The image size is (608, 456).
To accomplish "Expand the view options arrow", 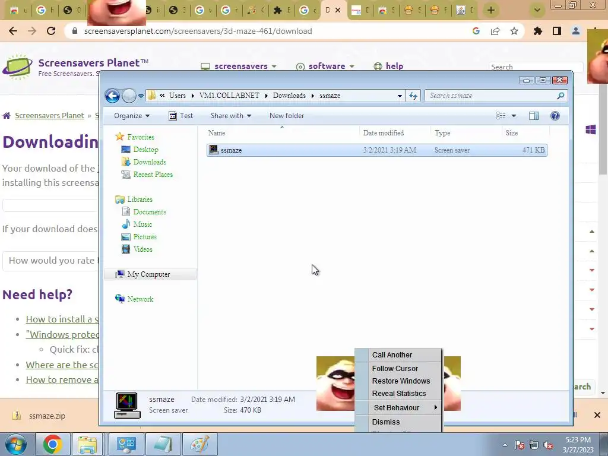I will point(514,116).
